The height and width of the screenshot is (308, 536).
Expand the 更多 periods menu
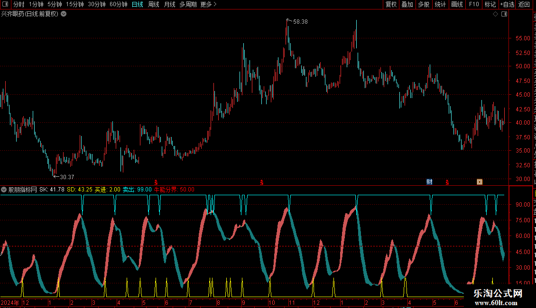pos(209,4)
